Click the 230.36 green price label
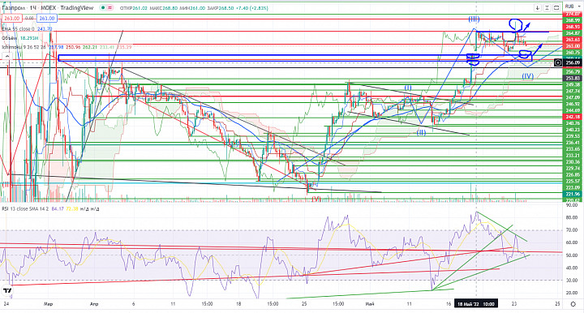The height and width of the screenshot is (313, 584). (x=573, y=162)
